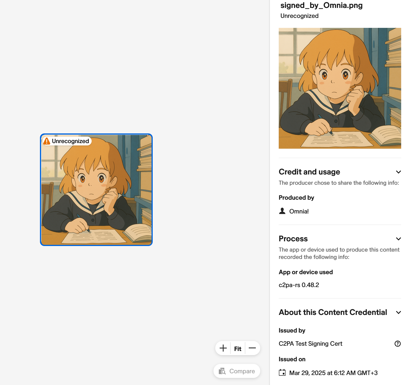
Task: Click the orange warning icon on the thumbnail
Action: 47,141
